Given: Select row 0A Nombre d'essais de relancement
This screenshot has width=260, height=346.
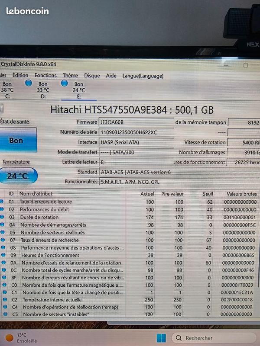Looking at the screenshot, I should [129, 263].
